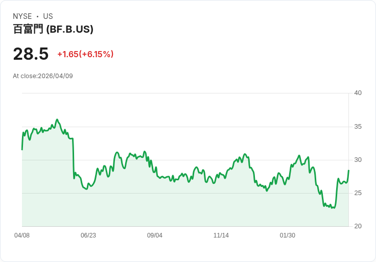Viewport: 376px width, 262px height.
Task: Click the At close:2026/04/09 text
Action: pos(43,76)
